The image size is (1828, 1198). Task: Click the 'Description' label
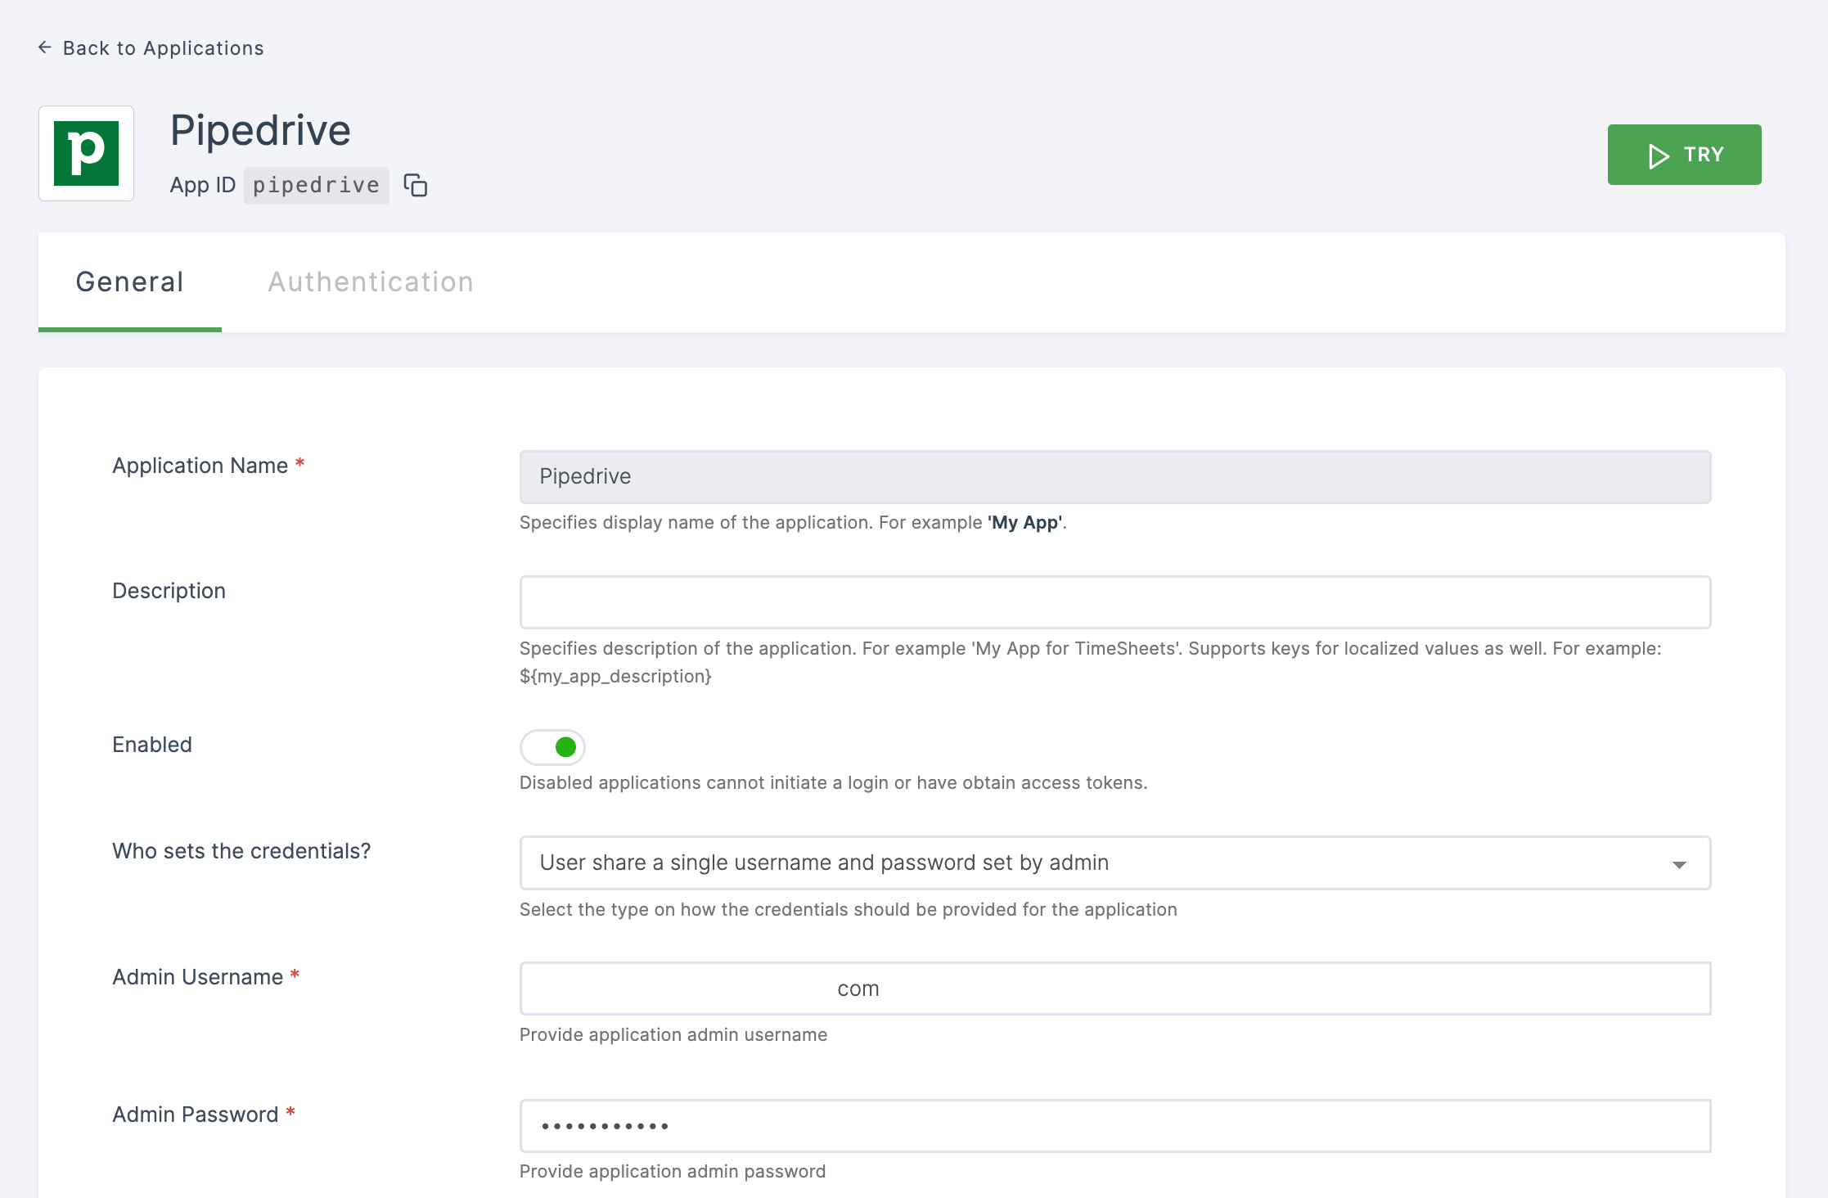(169, 591)
